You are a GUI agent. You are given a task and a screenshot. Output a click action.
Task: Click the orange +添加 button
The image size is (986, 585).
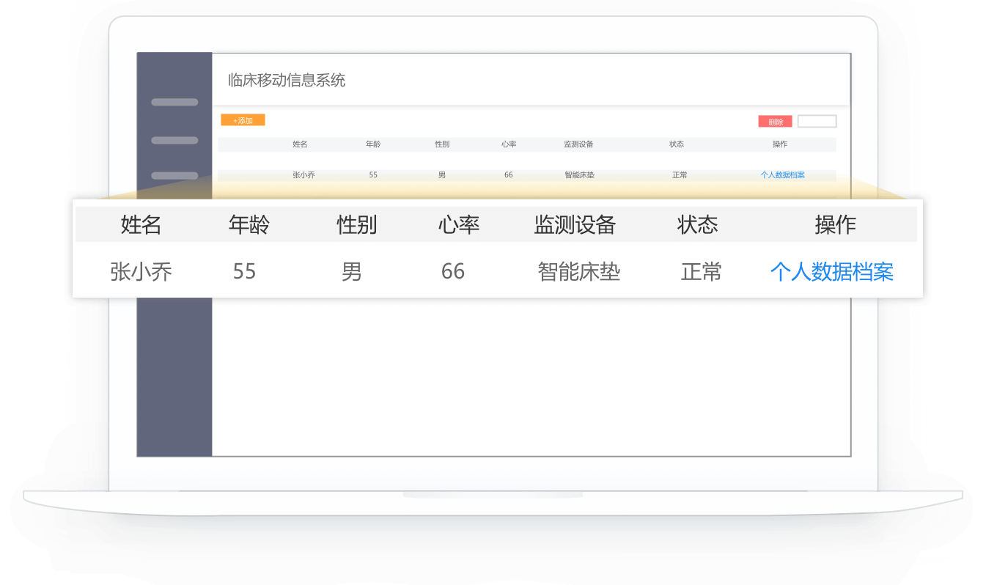243,120
